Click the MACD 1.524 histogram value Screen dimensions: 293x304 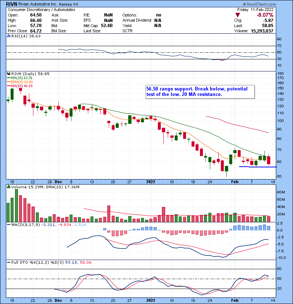pos(80,225)
